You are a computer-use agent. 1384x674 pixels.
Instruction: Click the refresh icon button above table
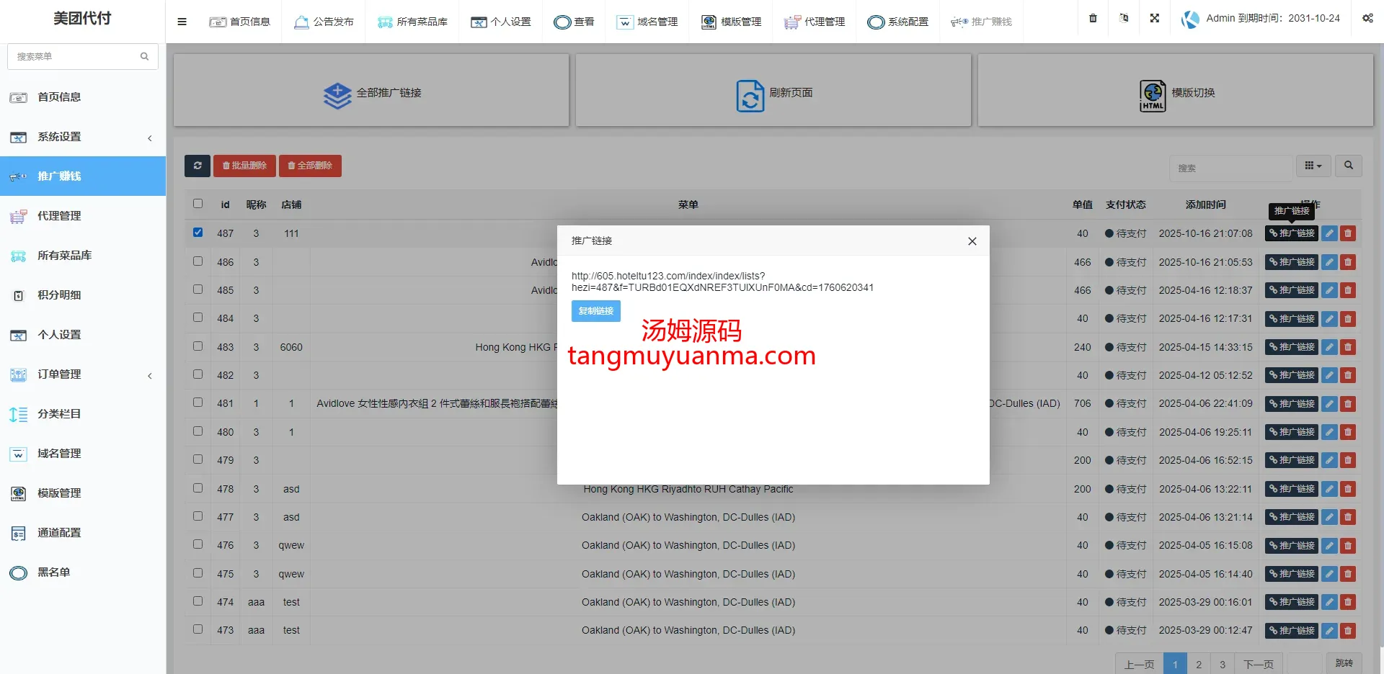(198, 166)
